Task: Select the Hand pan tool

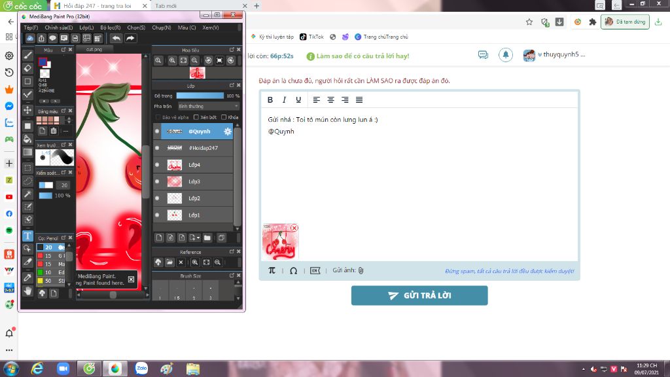Action: [x=27, y=291]
